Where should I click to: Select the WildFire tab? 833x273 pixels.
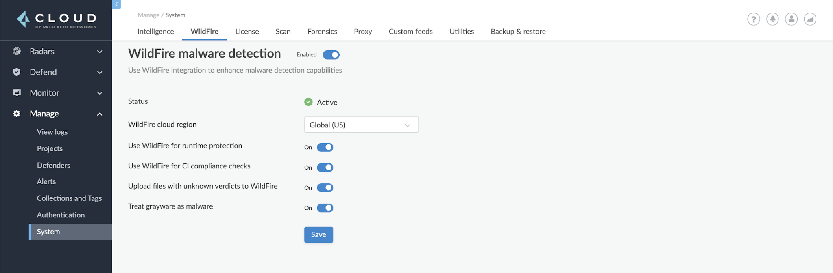click(204, 31)
